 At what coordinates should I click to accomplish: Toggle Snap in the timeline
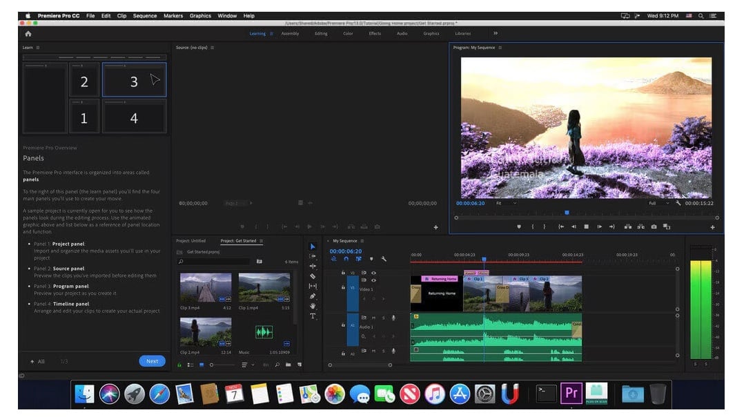point(346,259)
